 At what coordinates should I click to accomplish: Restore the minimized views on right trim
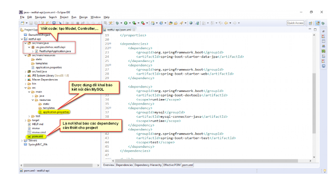click(323, 31)
